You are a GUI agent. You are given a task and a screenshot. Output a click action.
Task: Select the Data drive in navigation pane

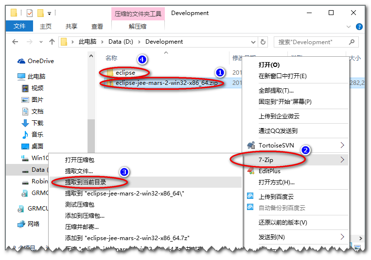(x=35, y=169)
